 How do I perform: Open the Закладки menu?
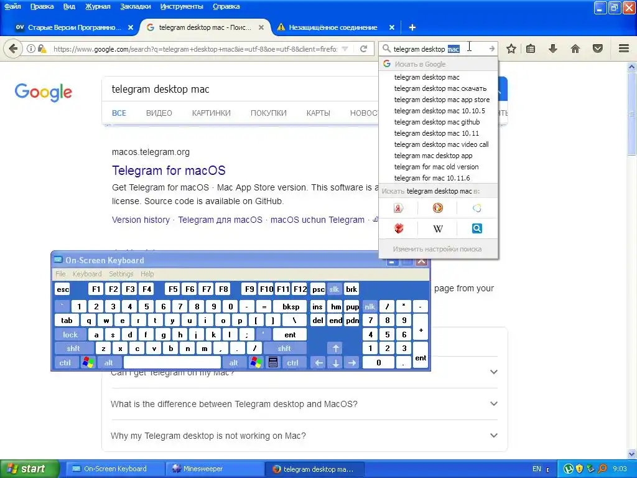click(135, 6)
